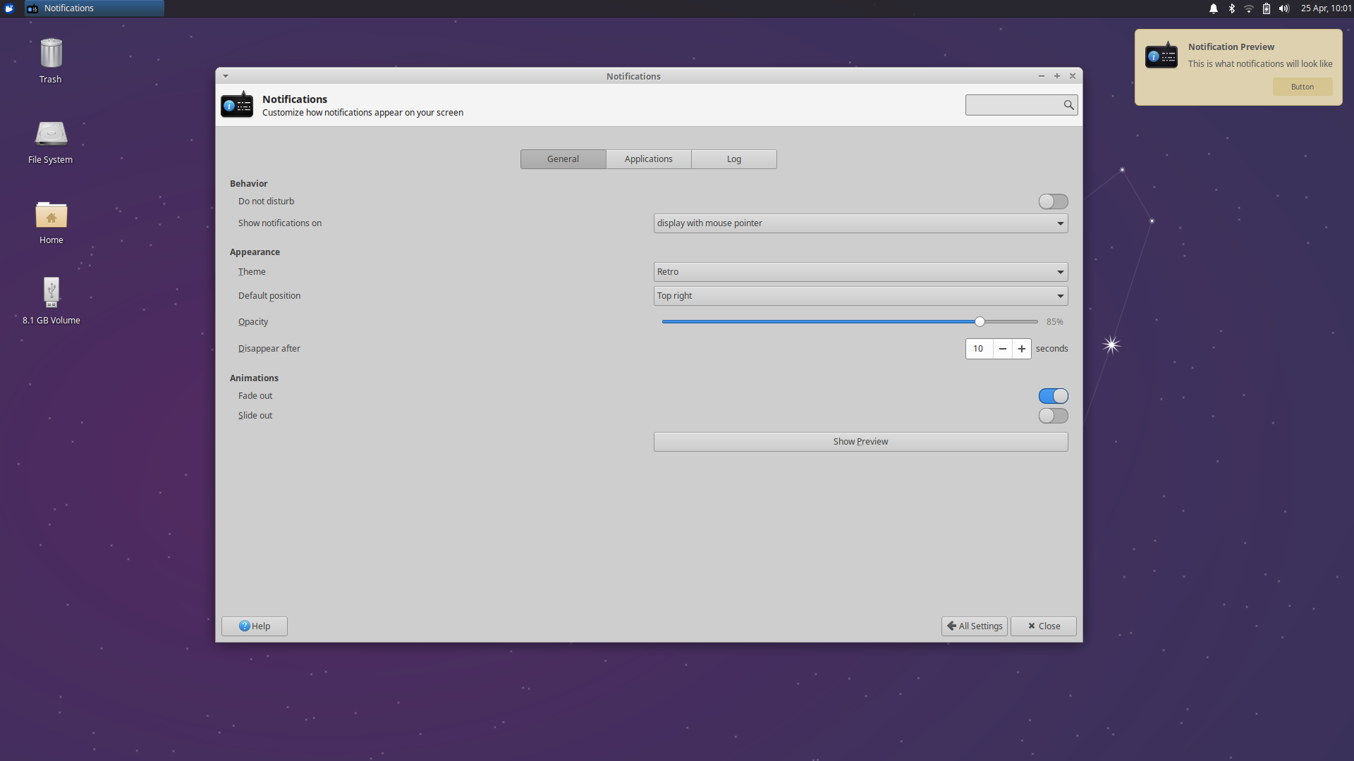
Task: Decrease the disappear-after seconds with minus
Action: coord(1002,349)
